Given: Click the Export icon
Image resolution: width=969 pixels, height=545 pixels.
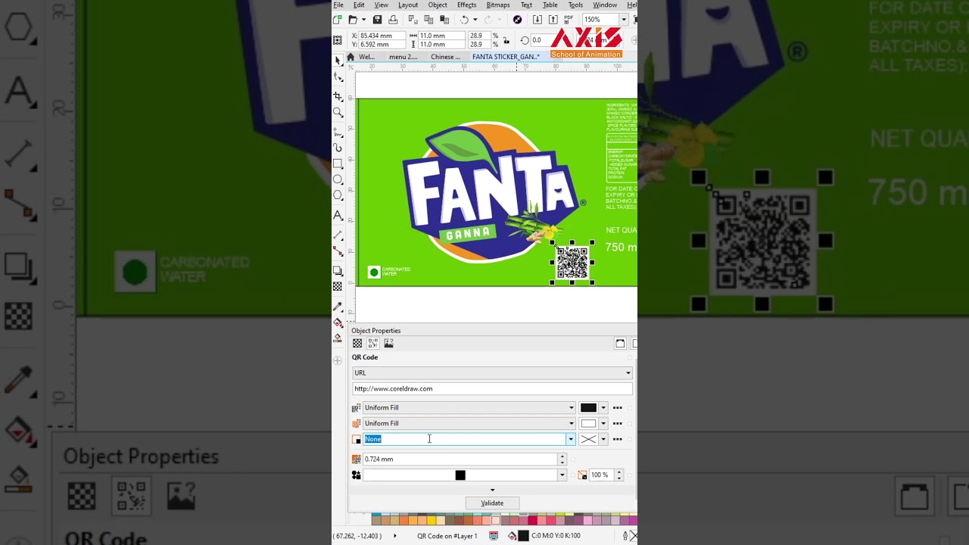Looking at the screenshot, I should 553,20.
